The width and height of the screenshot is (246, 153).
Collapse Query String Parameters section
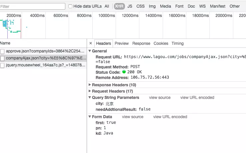[x=90, y=98]
